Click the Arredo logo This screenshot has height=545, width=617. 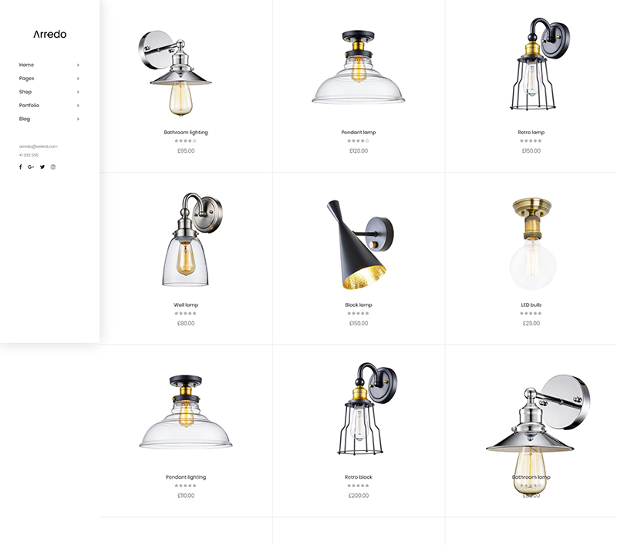click(50, 34)
